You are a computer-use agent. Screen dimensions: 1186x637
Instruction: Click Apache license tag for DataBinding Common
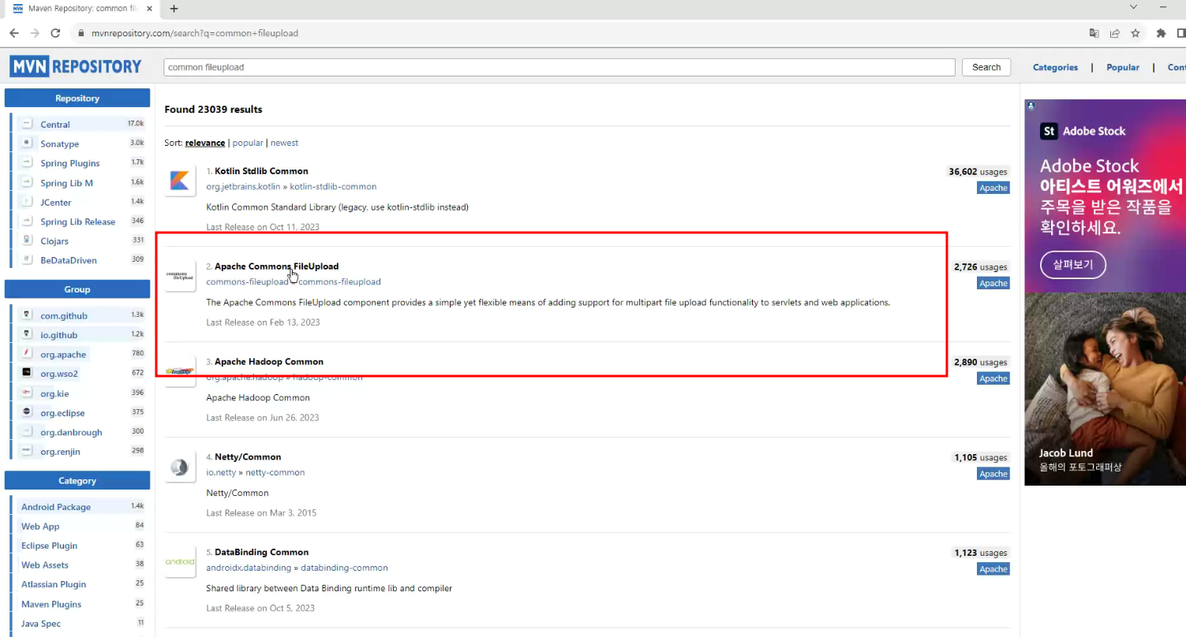click(x=993, y=569)
